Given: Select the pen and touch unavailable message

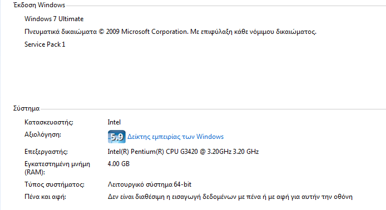Looking at the screenshot, I should click(230, 197).
